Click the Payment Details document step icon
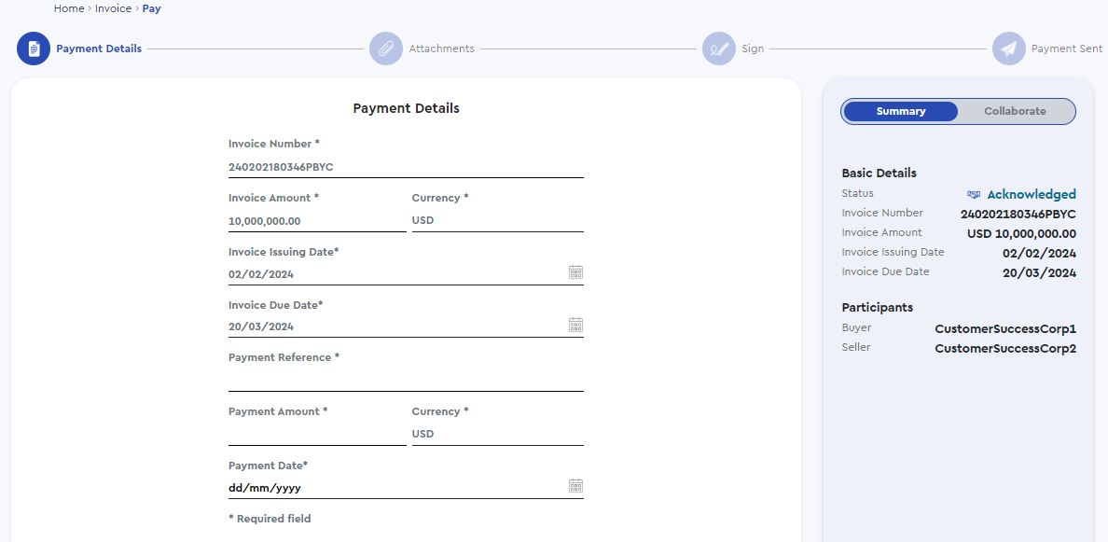 tap(34, 49)
